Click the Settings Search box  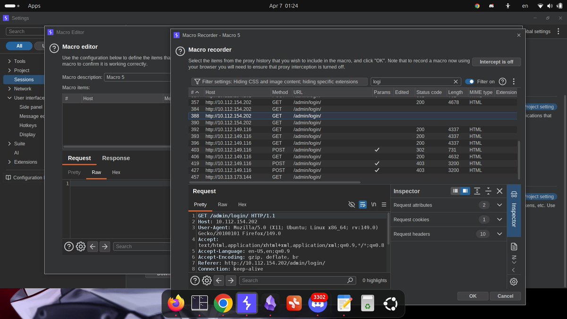click(x=25, y=31)
